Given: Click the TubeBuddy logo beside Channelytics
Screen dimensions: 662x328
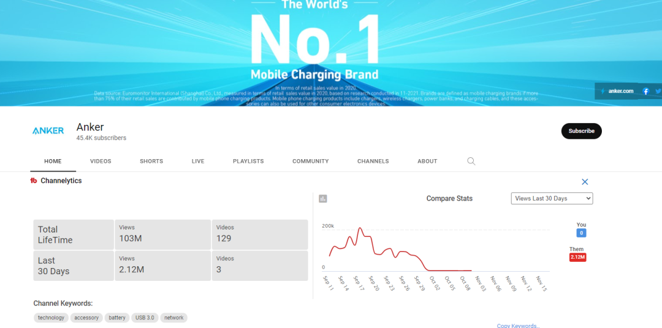Looking at the screenshot, I should 34,181.
